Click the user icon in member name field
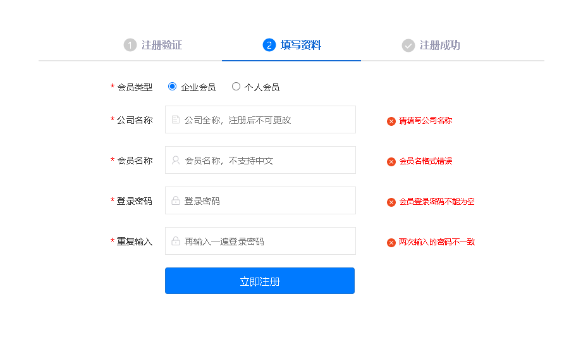 [x=176, y=160]
